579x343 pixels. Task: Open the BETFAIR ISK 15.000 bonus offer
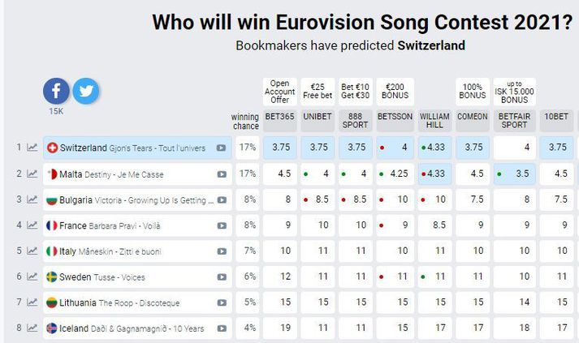(514, 92)
